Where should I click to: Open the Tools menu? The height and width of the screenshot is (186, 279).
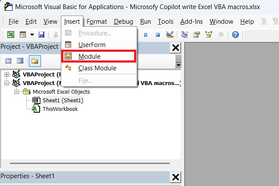[x=166, y=22]
